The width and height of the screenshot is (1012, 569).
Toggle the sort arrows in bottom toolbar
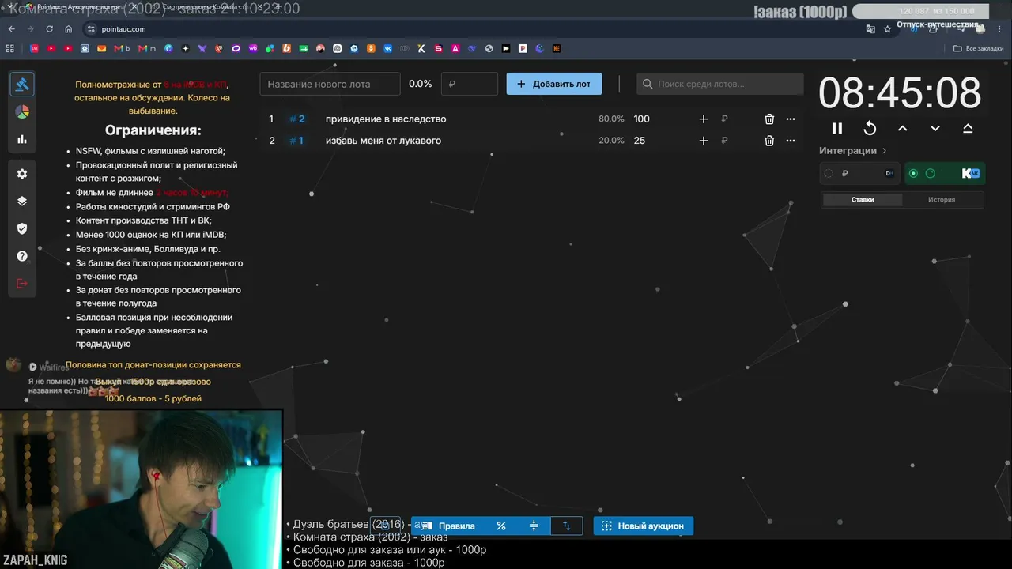click(566, 526)
